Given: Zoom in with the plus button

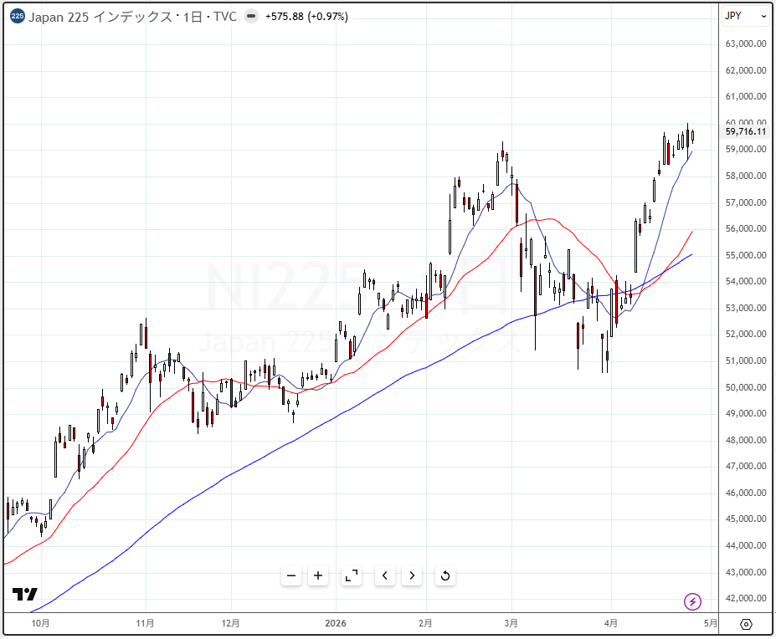Looking at the screenshot, I should pos(318,575).
